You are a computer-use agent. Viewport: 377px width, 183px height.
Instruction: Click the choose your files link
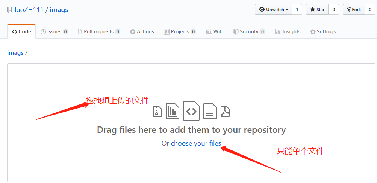click(196, 143)
